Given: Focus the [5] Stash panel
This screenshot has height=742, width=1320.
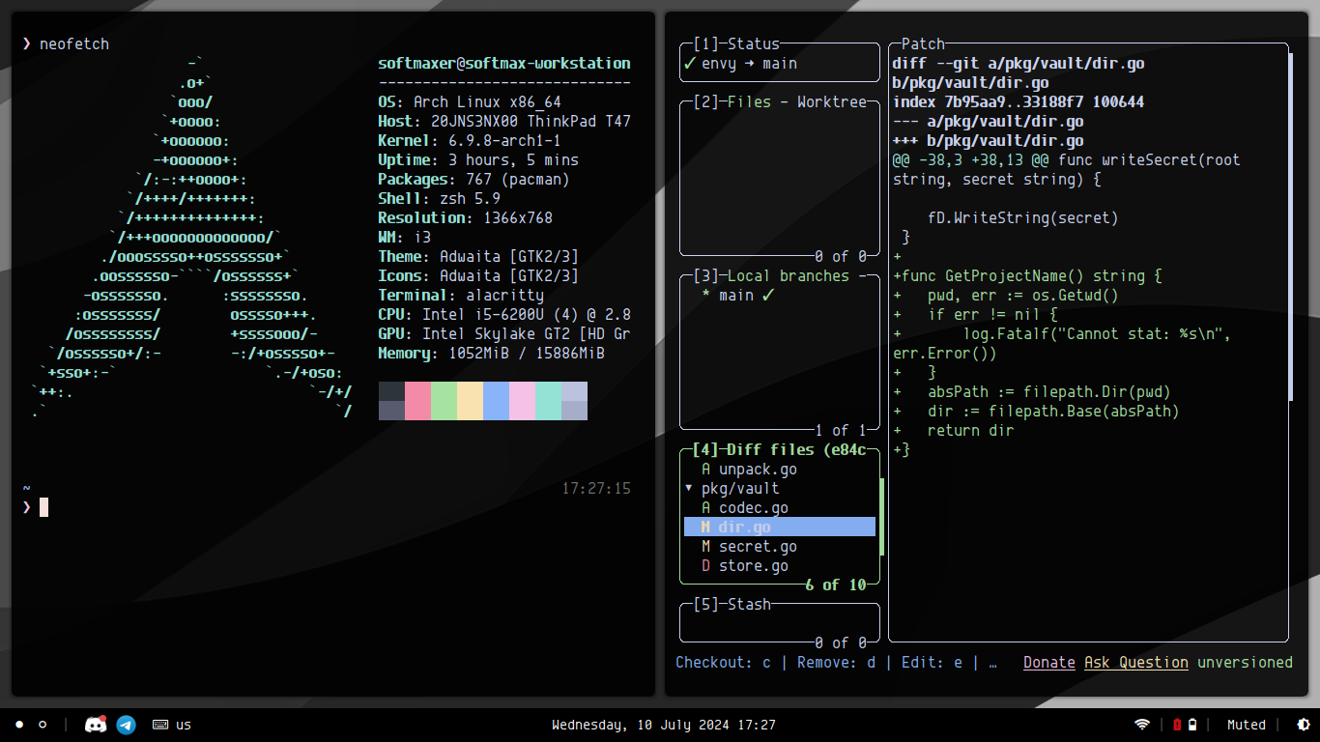Looking at the screenshot, I should click(x=732, y=605).
